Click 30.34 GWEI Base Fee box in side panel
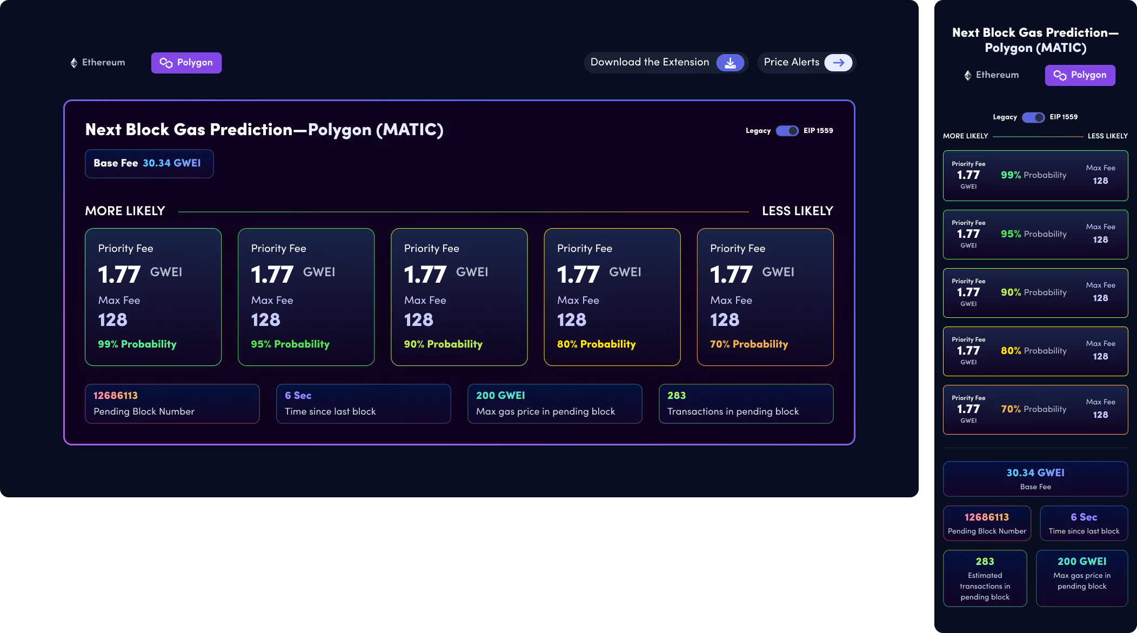Image resolution: width=1137 pixels, height=633 pixels. click(x=1035, y=479)
